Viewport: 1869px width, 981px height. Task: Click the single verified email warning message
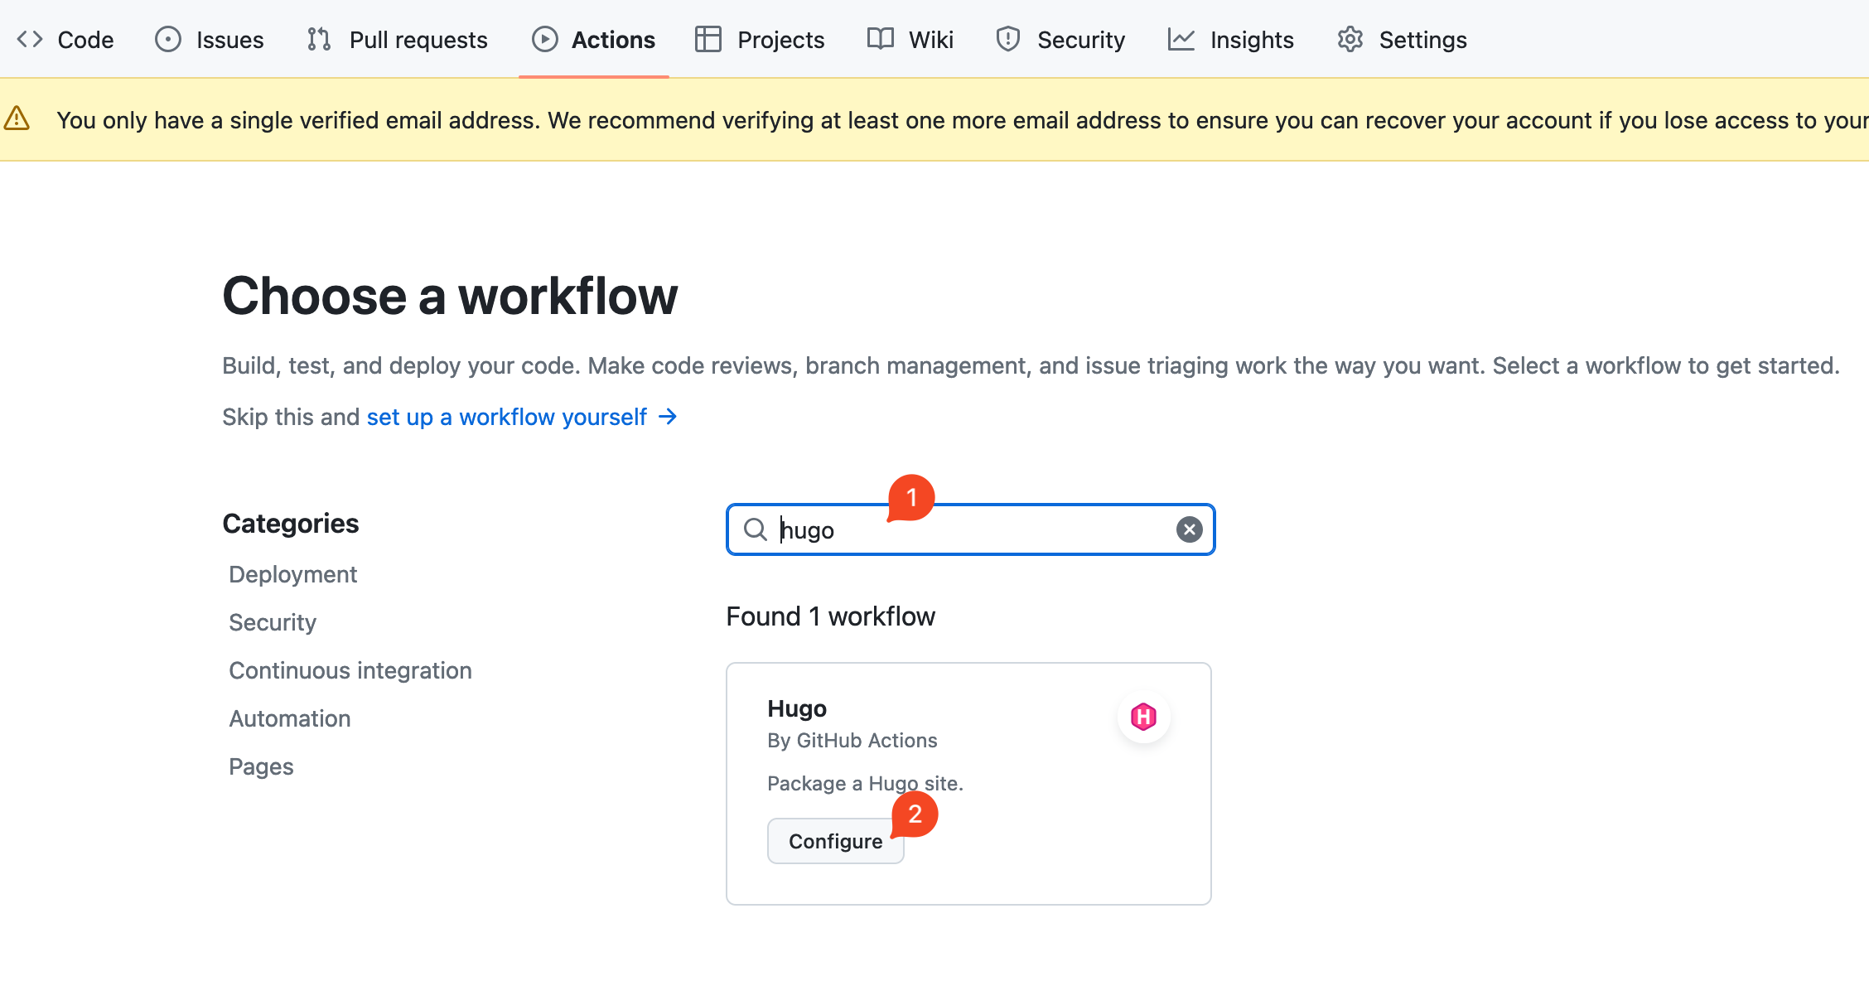962,120
